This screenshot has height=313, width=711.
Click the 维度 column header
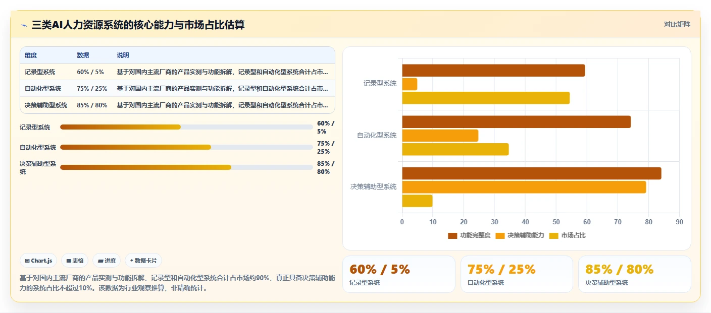click(x=31, y=55)
